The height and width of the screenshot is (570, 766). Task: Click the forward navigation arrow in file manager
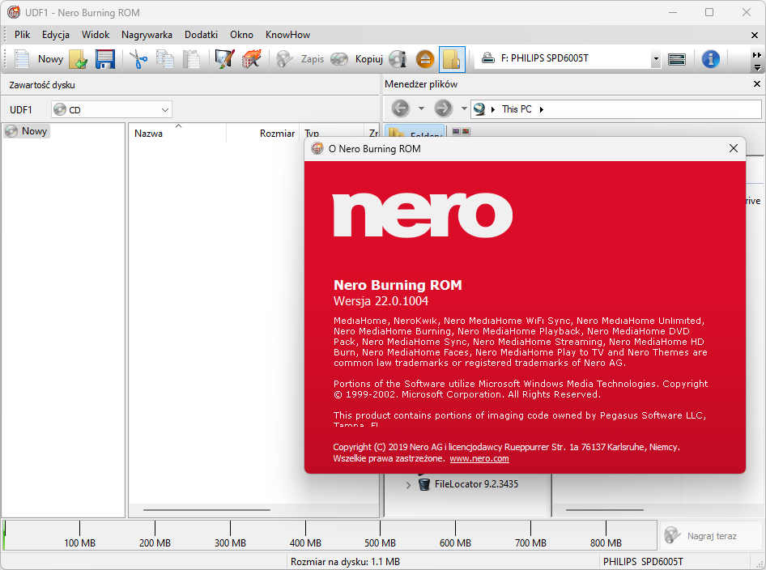click(x=444, y=108)
